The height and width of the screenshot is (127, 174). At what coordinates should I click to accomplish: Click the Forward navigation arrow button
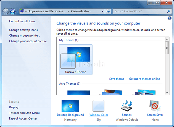tap(12, 11)
